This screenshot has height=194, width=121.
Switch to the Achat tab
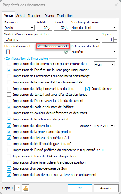21,16
